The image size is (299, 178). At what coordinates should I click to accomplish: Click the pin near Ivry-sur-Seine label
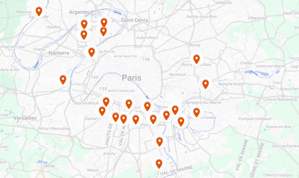coord(147,106)
